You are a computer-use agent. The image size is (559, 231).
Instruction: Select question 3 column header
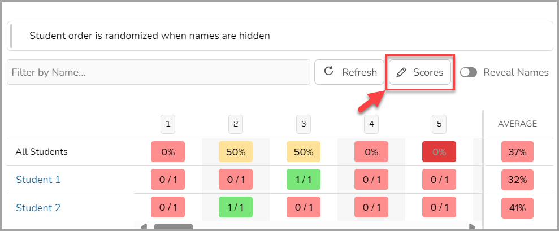coord(304,124)
